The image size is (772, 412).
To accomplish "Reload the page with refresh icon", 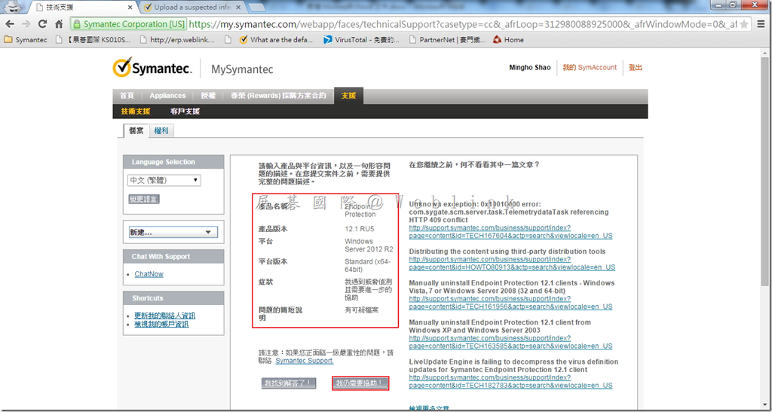I will [x=43, y=24].
